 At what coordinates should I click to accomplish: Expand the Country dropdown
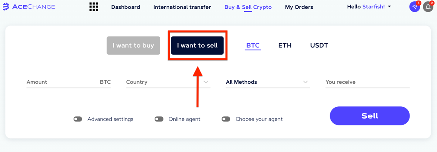click(168, 82)
